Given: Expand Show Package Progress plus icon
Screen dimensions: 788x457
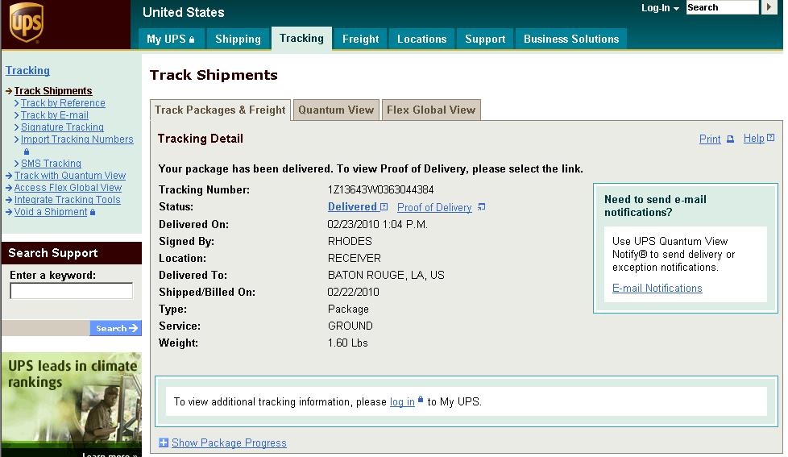Looking at the screenshot, I should [164, 442].
